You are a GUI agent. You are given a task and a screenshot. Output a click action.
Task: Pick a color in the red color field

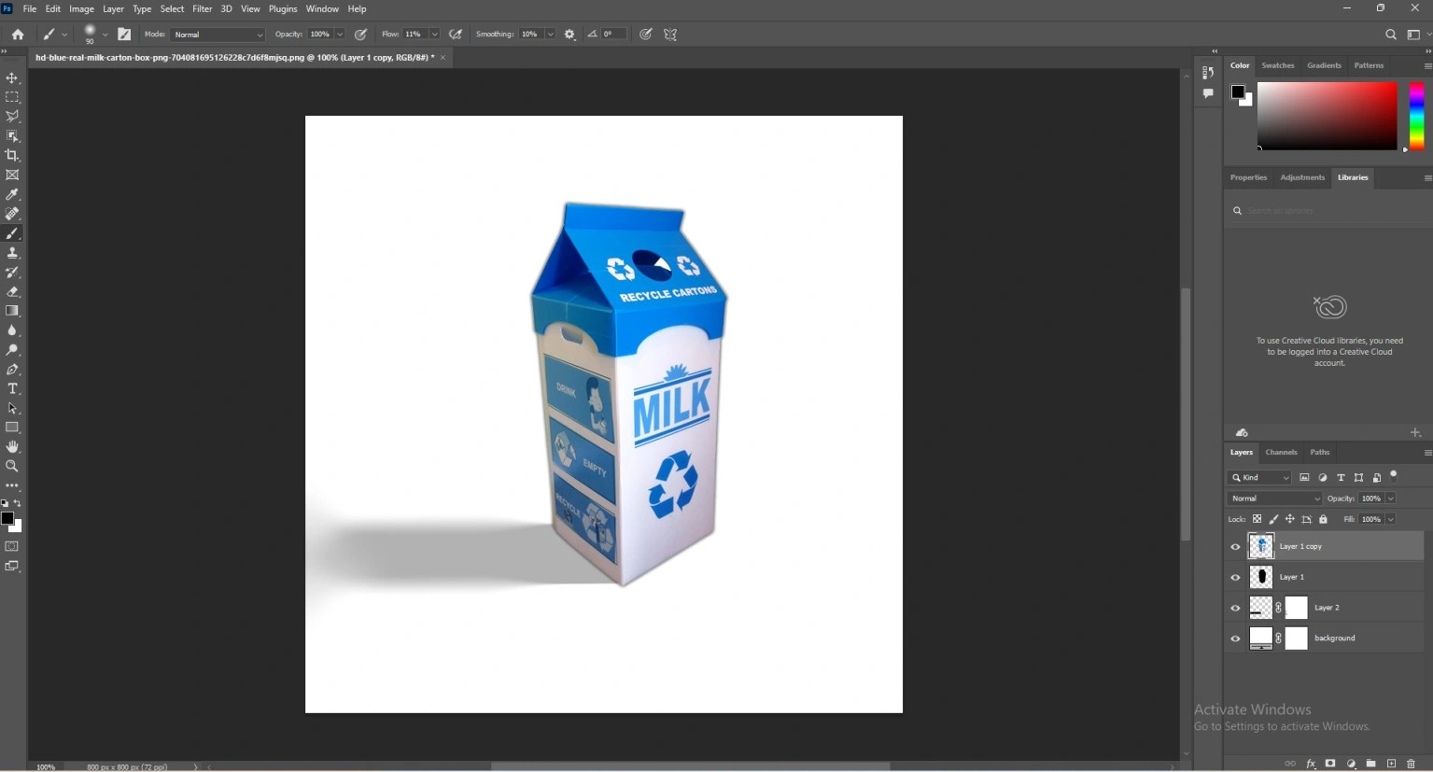pos(1327,116)
